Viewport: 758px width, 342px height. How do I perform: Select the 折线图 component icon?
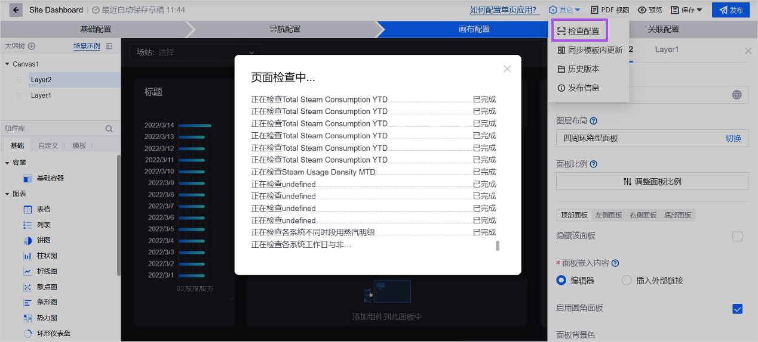click(27, 272)
